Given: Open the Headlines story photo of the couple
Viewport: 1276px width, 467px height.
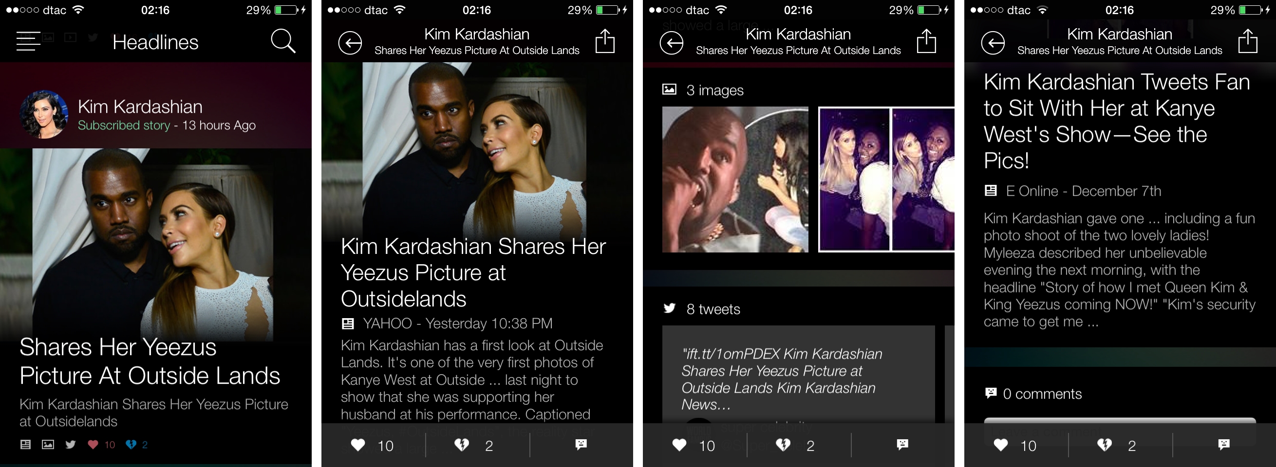Looking at the screenshot, I should 155,244.
